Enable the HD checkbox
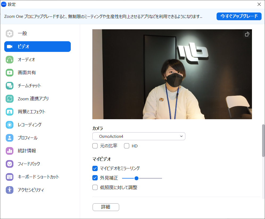 (127, 146)
